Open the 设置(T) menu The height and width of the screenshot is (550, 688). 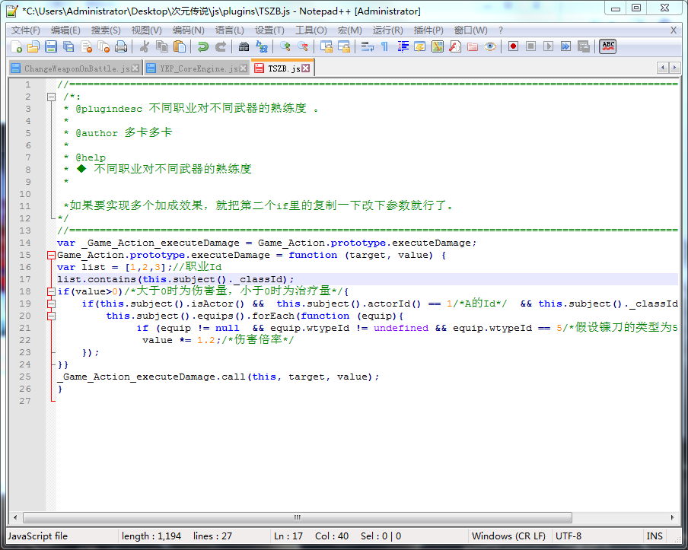pyautogui.click(x=269, y=30)
